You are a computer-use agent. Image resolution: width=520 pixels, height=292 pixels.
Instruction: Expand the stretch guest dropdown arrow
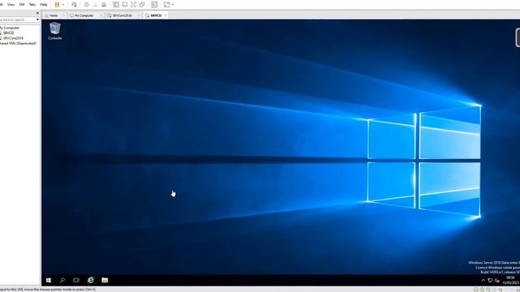(173, 5)
